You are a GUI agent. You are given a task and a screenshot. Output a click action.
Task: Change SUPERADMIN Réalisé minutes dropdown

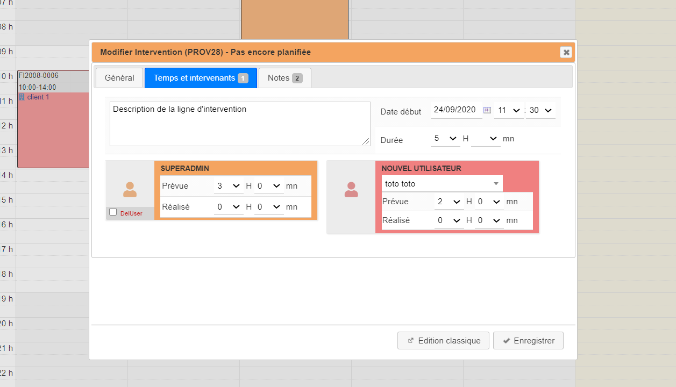point(268,207)
